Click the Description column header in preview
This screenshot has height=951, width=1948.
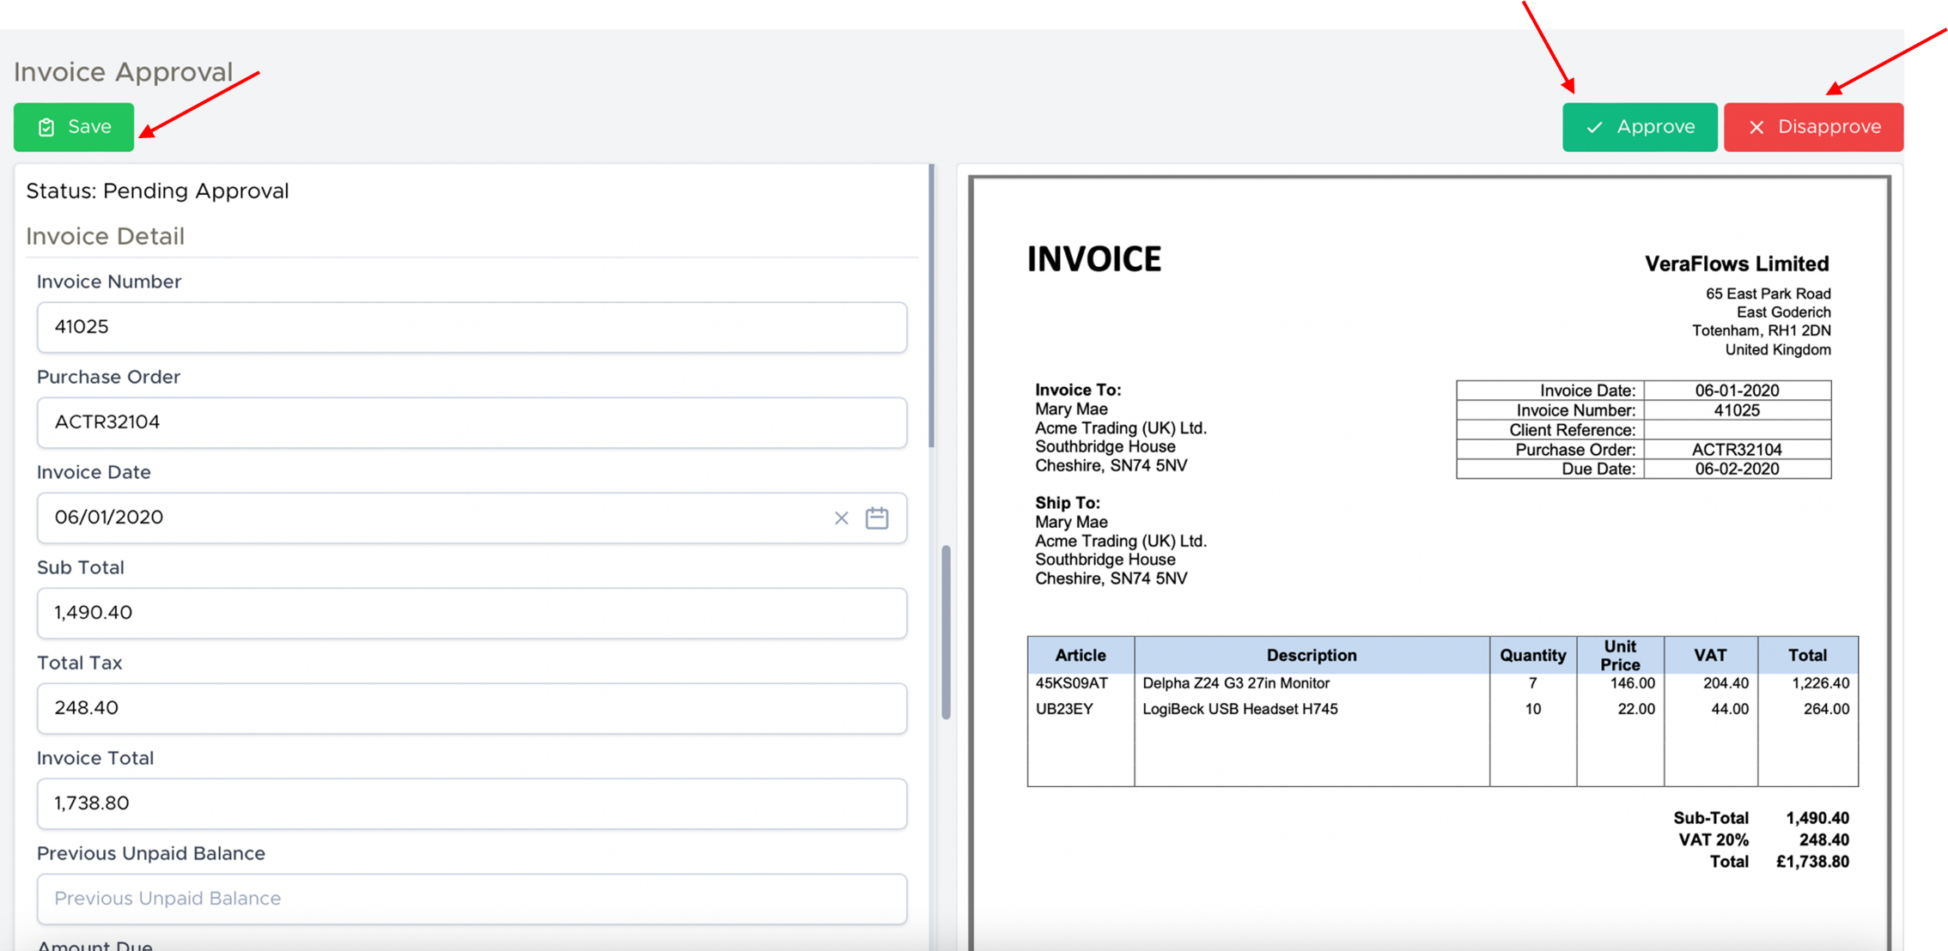click(1311, 656)
